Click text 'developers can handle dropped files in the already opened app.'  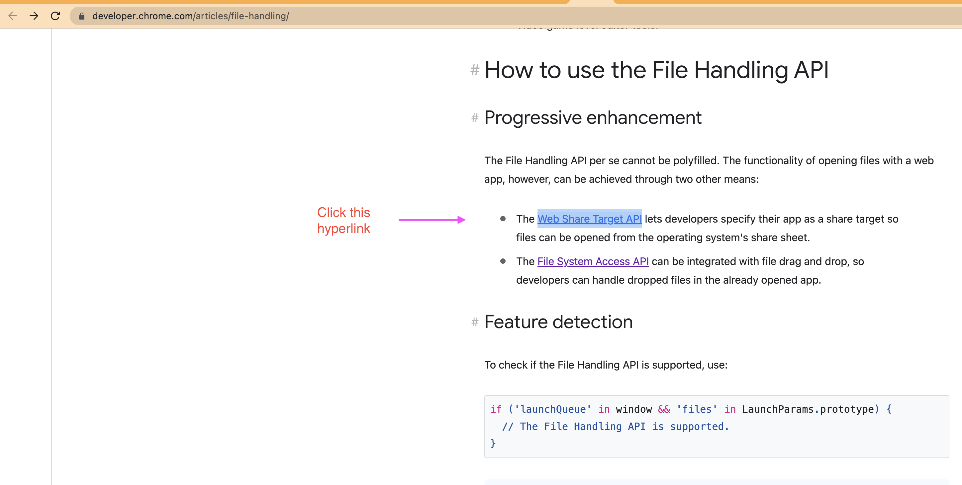click(668, 280)
